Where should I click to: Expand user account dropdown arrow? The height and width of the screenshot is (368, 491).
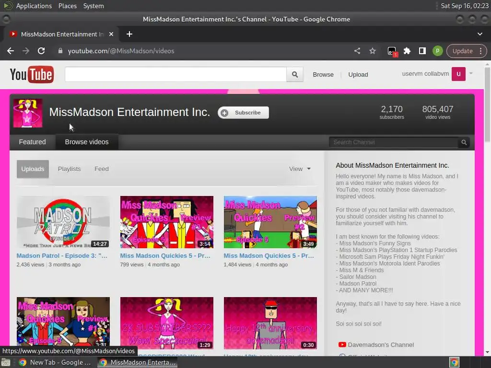click(x=471, y=73)
